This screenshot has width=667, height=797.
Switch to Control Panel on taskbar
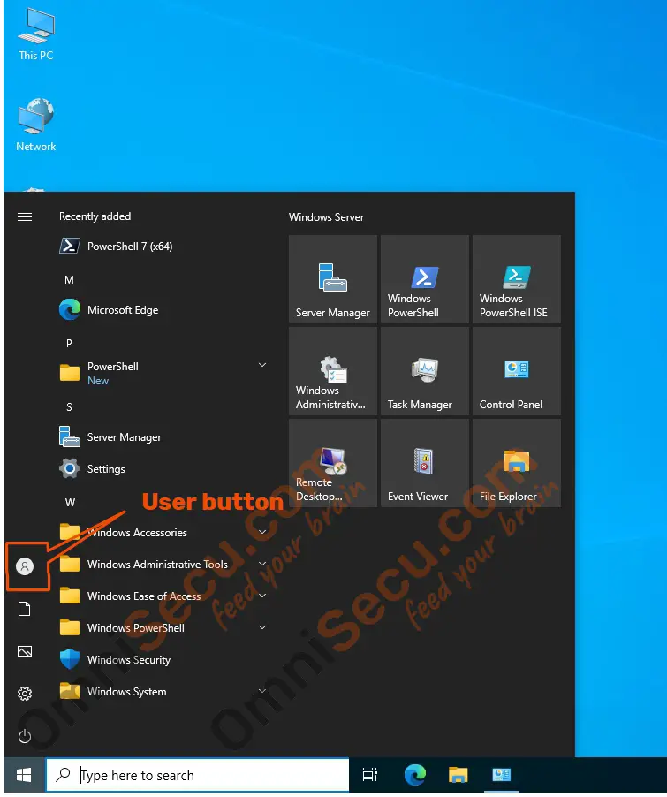tap(501, 775)
